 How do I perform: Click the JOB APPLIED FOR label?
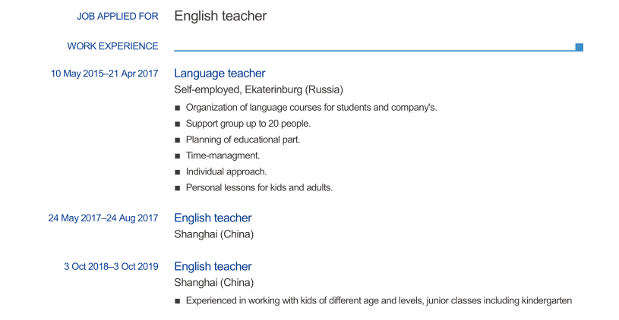click(118, 16)
